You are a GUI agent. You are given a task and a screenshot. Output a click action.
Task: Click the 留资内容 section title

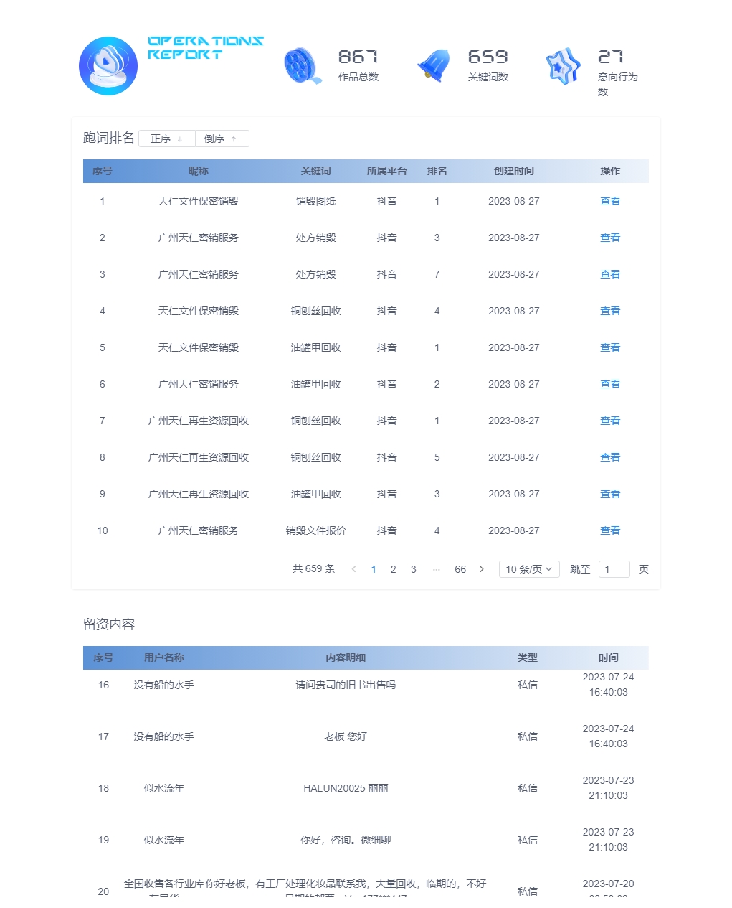109,624
